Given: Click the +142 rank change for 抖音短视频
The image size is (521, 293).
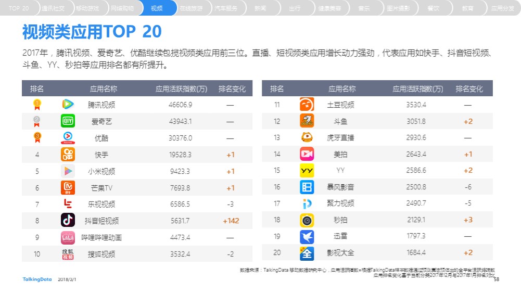Looking at the screenshot, I should click(x=231, y=221).
